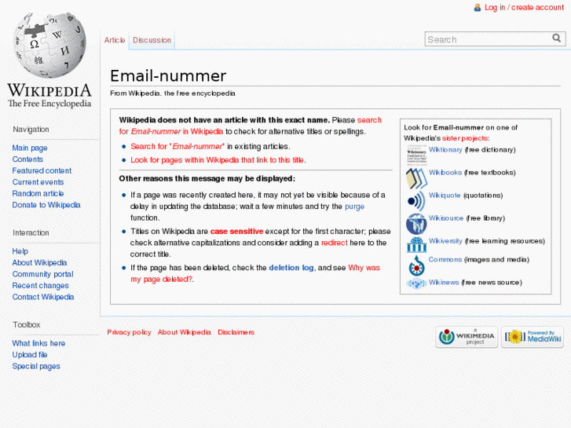Click the Toolbox sidebar heading

coord(27,324)
